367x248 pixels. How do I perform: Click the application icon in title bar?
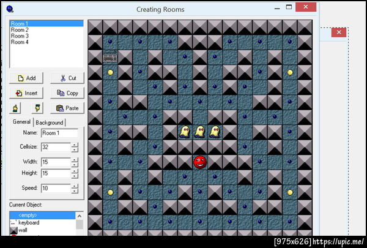pos(10,9)
